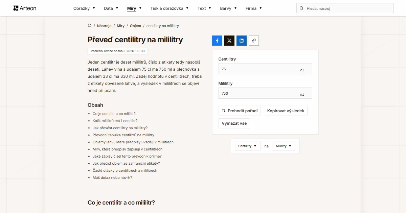Jump to Jaké zápisy čísel tento převodník přijme?
Screen dimensions: 406x213
click(x=127, y=156)
